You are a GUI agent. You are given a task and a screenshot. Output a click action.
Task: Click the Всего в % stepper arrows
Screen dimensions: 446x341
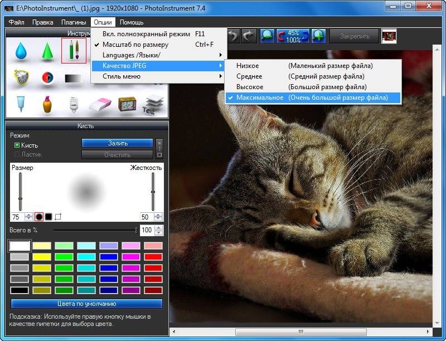click(x=159, y=230)
